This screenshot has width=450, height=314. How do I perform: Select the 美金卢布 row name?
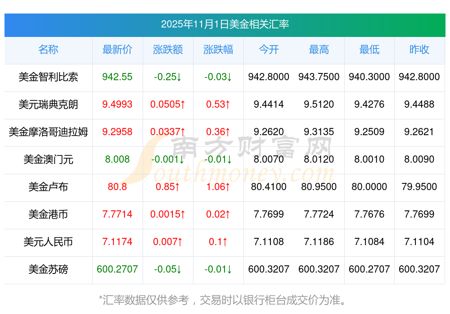pos(48,187)
